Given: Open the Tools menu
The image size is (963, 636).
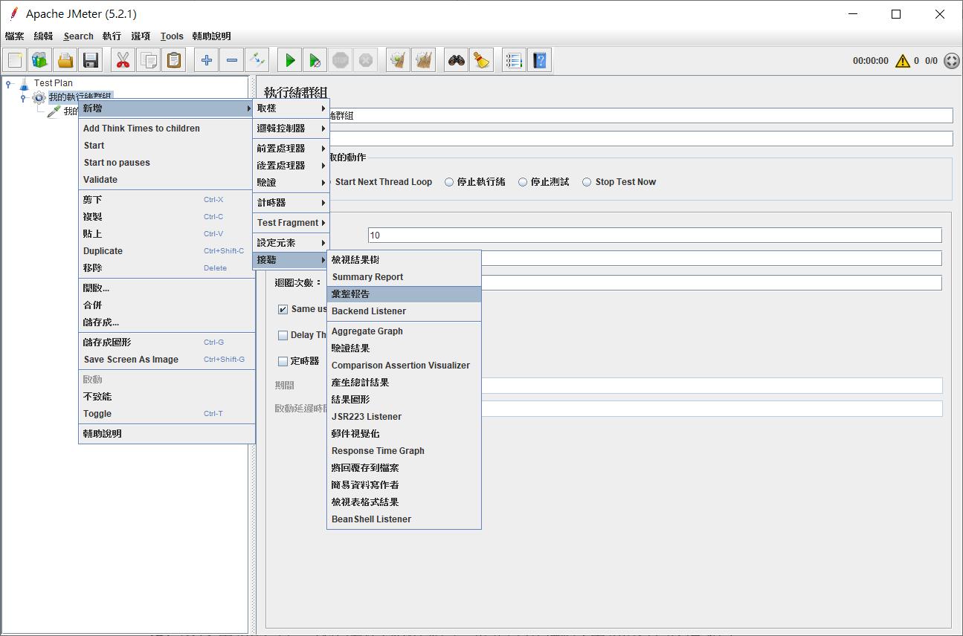Looking at the screenshot, I should pyautogui.click(x=172, y=36).
